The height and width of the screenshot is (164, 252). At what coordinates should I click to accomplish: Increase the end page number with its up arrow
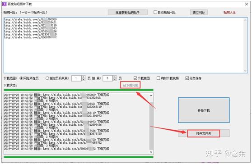click(115, 77)
